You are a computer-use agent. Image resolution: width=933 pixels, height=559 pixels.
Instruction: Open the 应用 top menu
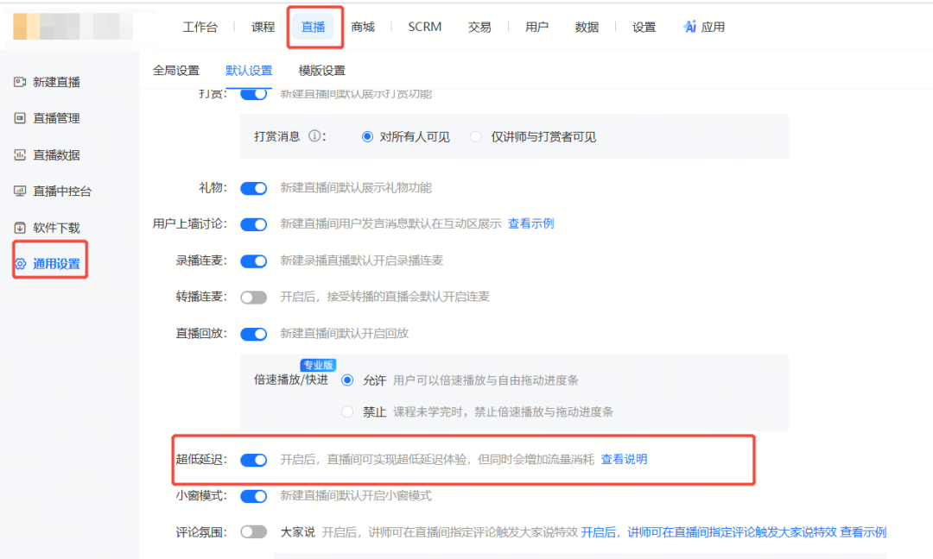(713, 27)
